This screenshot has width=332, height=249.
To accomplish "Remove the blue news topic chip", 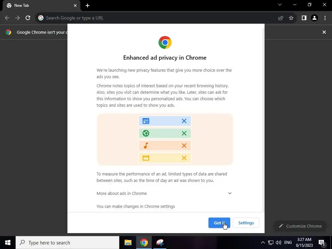I will (184, 121).
